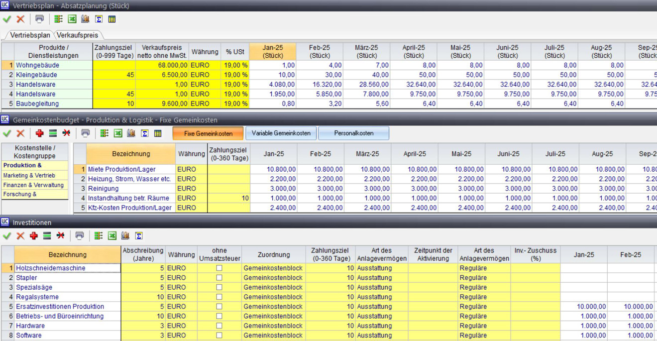The width and height of the screenshot is (657, 341).
Task: Open the Variable Gemeinkosten view
Action: 281,133
